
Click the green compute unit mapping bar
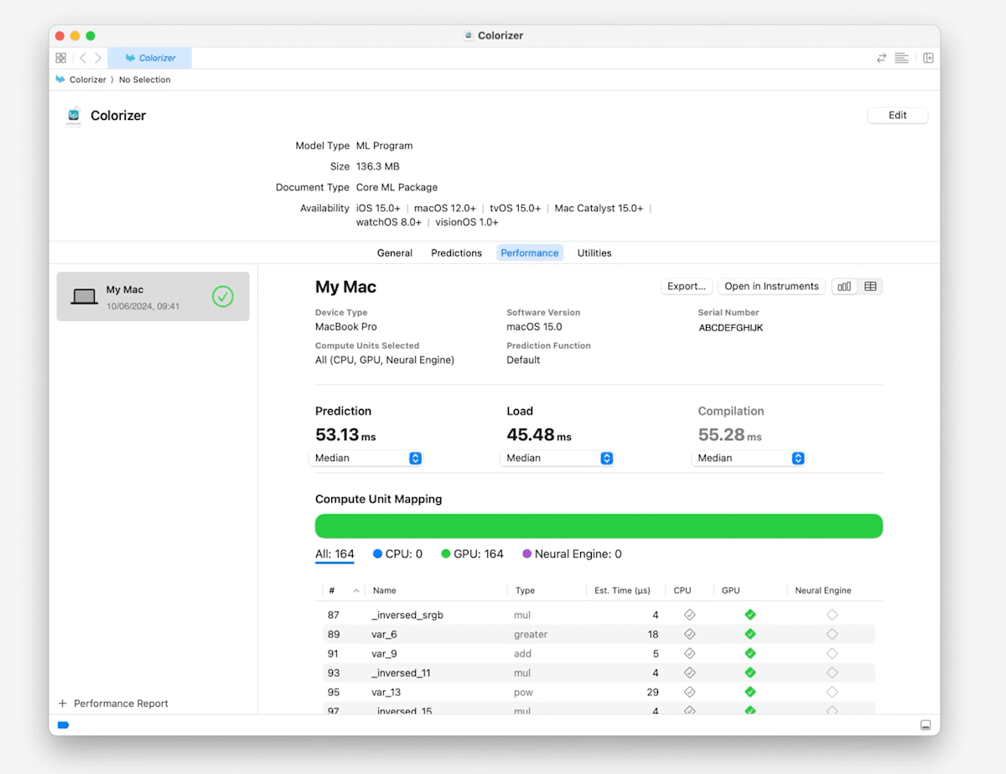click(599, 526)
